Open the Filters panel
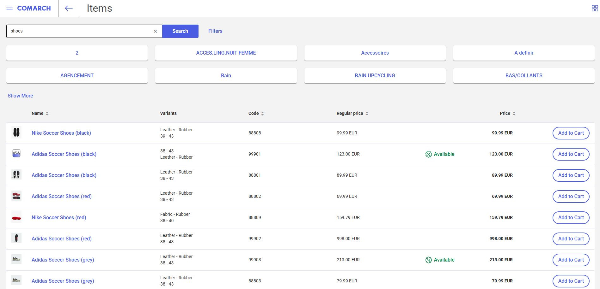 [x=215, y=31]
